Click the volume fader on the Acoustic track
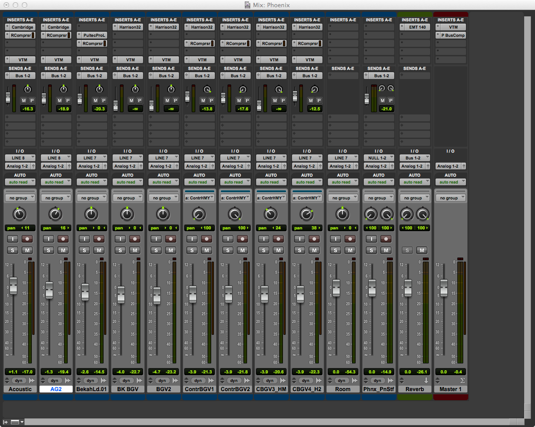This screenshot has height=427, width=535. tap(13, 286)
